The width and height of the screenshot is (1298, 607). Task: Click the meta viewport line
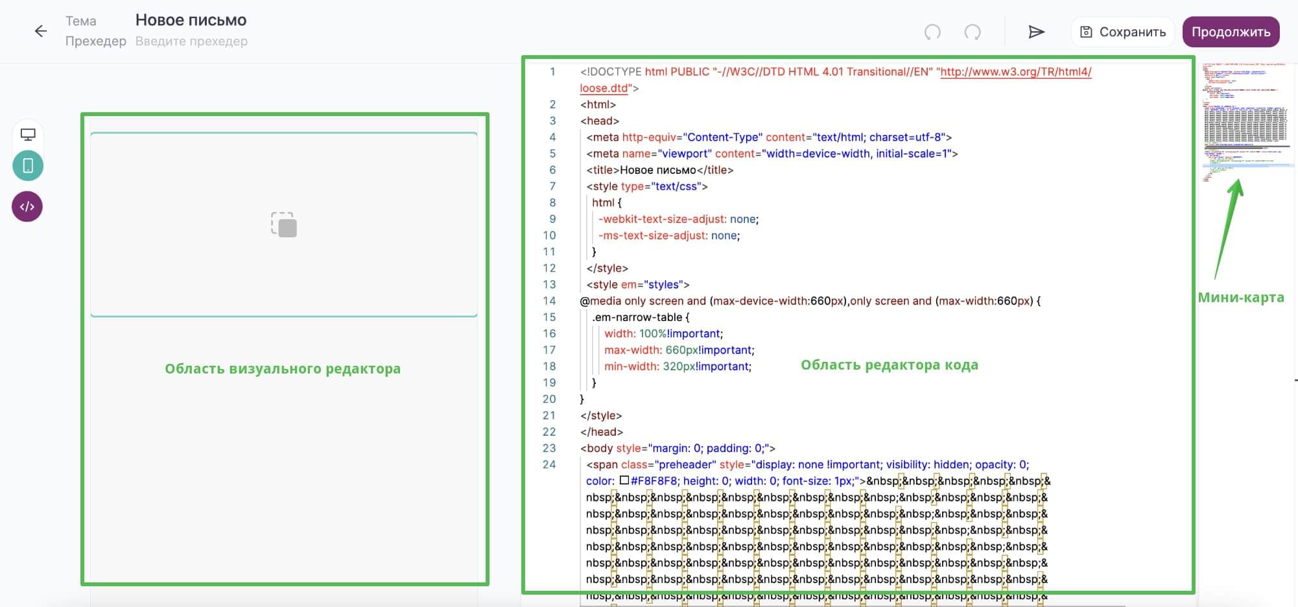(772, 154)
